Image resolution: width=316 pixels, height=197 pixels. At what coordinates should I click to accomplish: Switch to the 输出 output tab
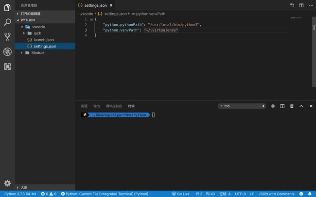[x=97, y=106]
